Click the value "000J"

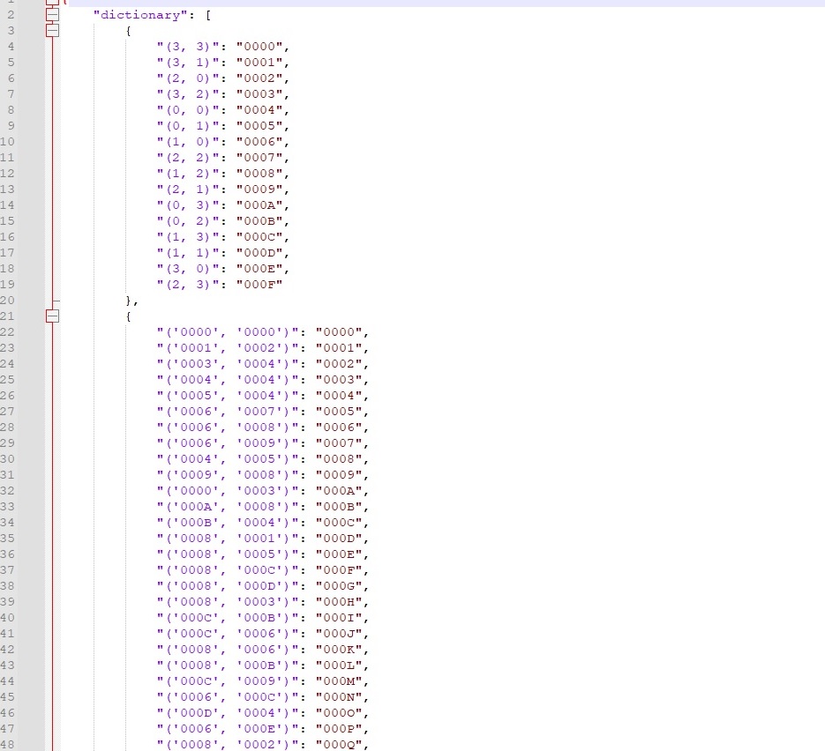pyautogui.click(x=339, y=633)
